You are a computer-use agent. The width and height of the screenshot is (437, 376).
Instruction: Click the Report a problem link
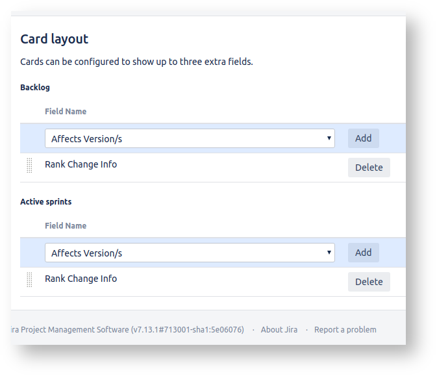click(345, 330)
